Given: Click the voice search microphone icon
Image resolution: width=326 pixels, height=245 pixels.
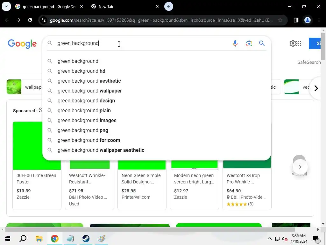Looking at the screenshot, I should (235, 43).
